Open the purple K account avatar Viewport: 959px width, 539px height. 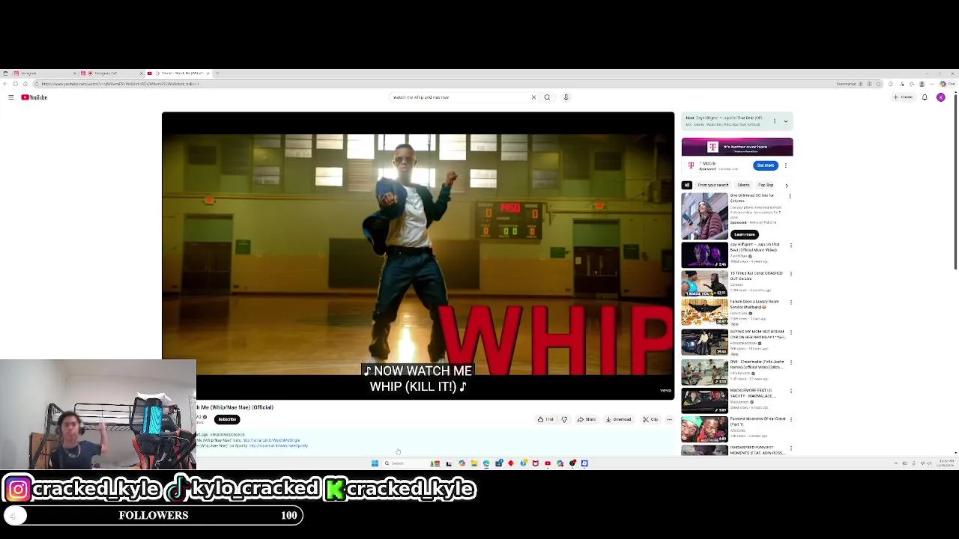pyautogui.click(x=940, y=97)
